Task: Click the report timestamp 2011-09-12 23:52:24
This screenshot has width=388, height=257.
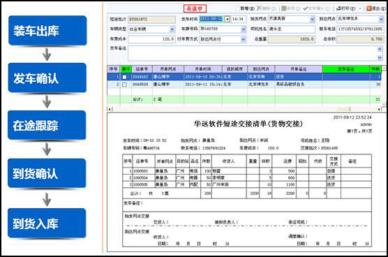Action: [352, 117]
